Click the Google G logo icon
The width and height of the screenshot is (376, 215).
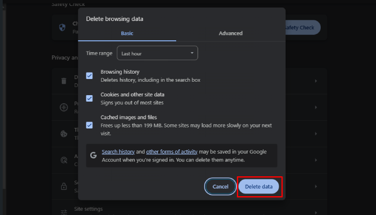pyautogui.click(x=93, y=155)
